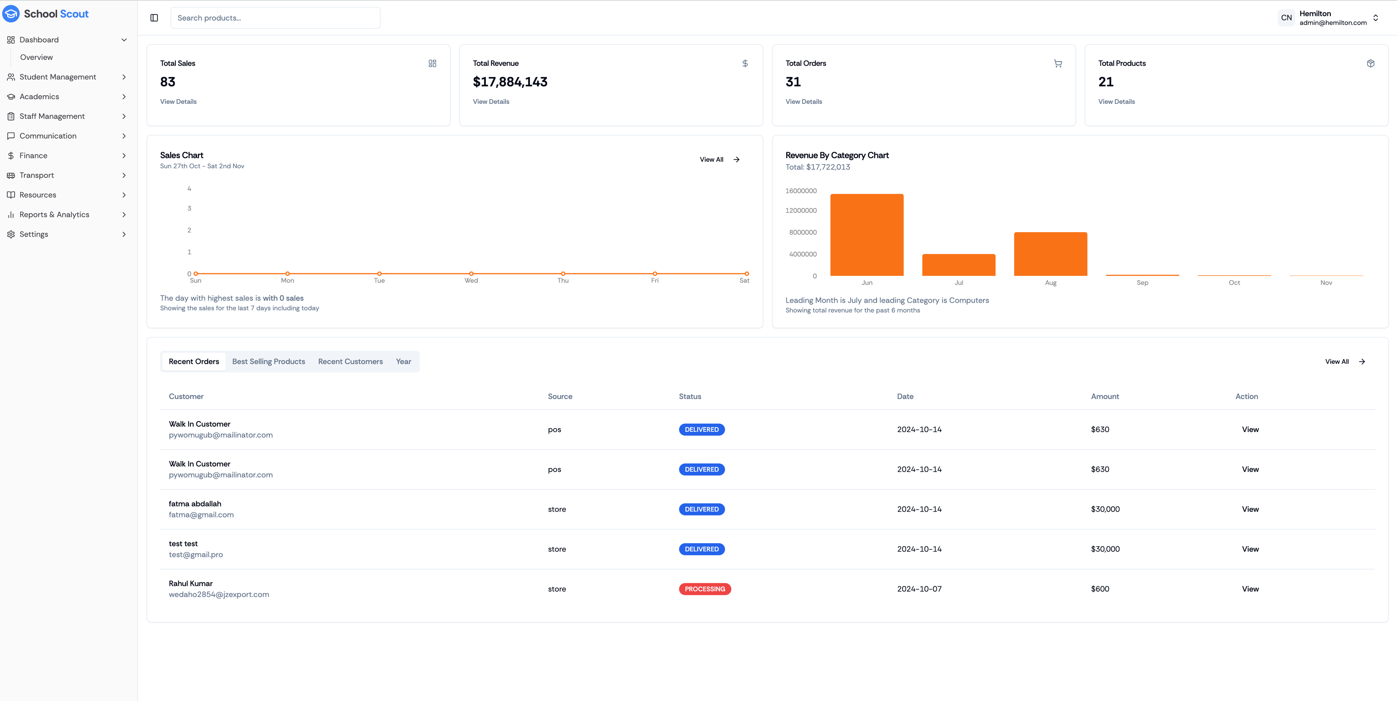This screenshot has height=701, width=1397.
Task: Click the Search products field
Action: [x=275, y=17]
